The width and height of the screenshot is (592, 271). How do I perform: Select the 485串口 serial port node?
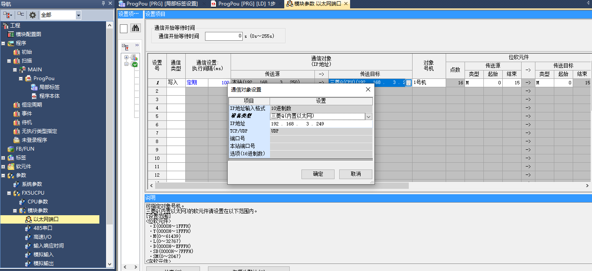[43, 228]
